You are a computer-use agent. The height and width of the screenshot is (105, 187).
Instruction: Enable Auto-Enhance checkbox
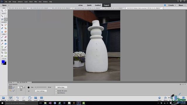click(56, 93)
